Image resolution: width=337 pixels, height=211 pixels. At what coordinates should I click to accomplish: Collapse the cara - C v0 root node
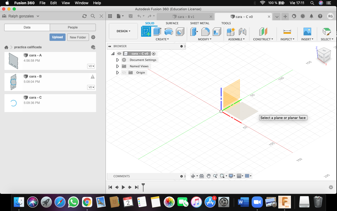point(113,54)
